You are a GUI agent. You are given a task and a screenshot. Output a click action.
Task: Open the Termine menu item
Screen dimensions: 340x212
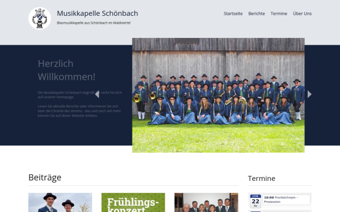(279, 14)
